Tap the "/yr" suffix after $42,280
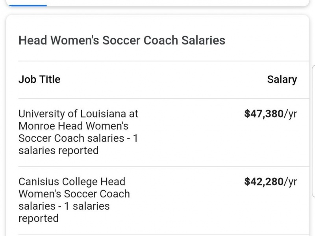This screenshot has width=315, height=236. (291, 182)
